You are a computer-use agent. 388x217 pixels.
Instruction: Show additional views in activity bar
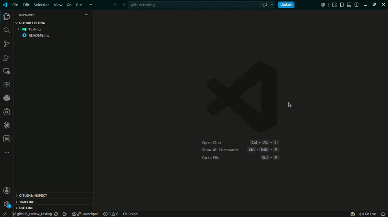click(x=7, y=152)
